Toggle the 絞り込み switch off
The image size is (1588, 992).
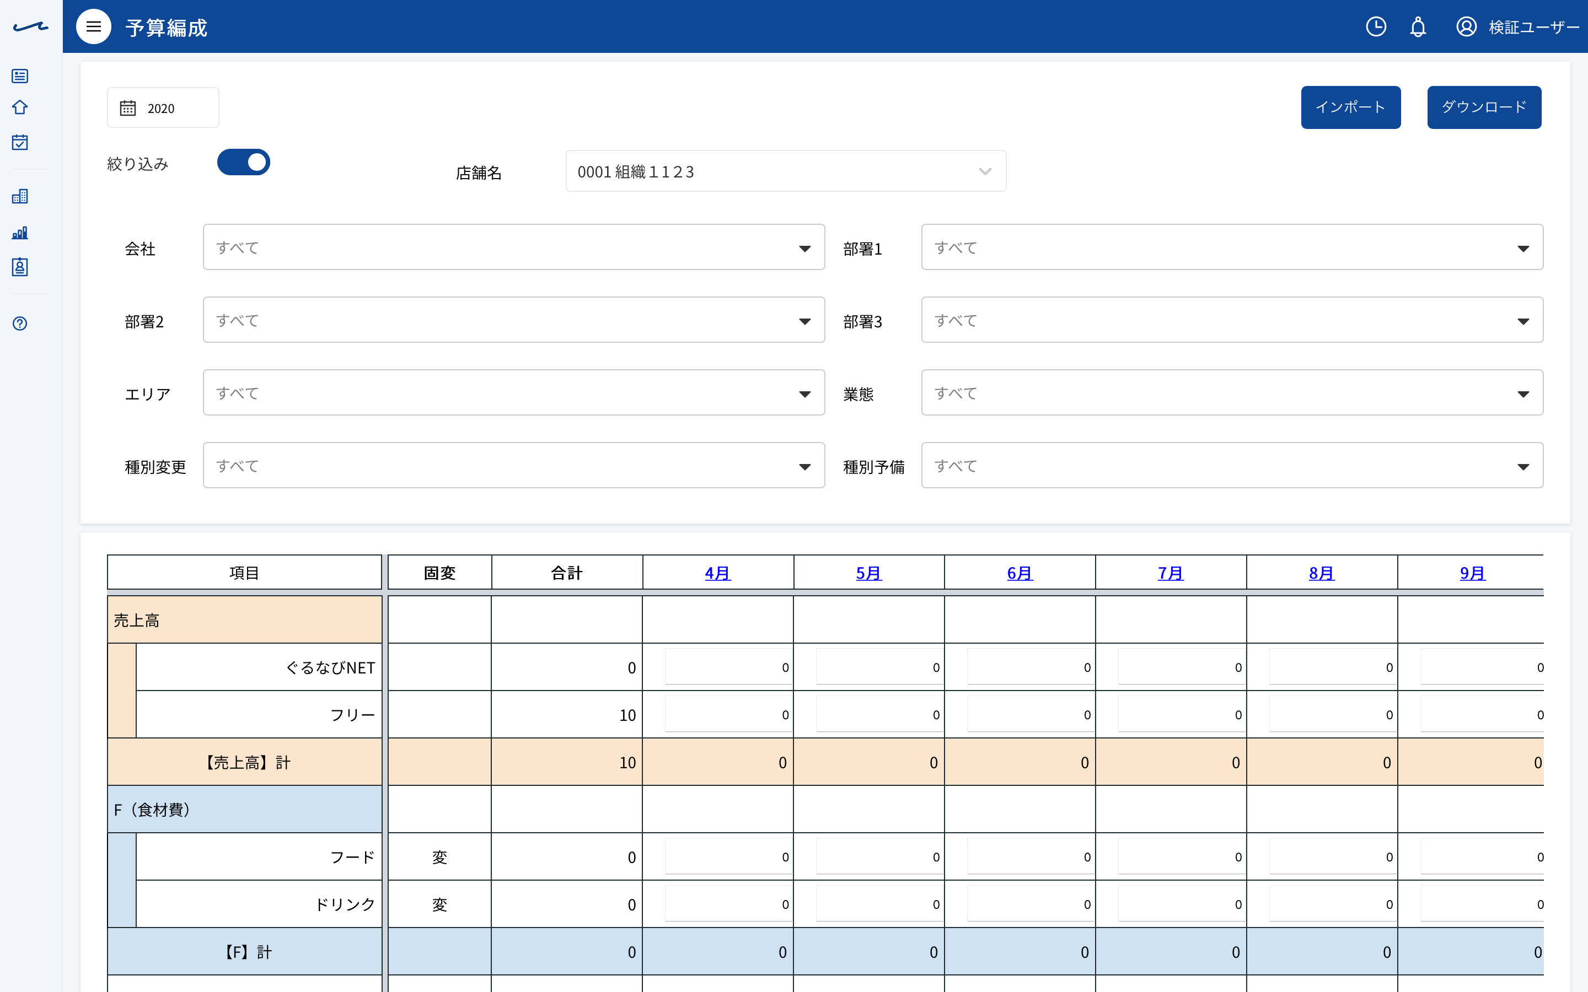[244, 162]
